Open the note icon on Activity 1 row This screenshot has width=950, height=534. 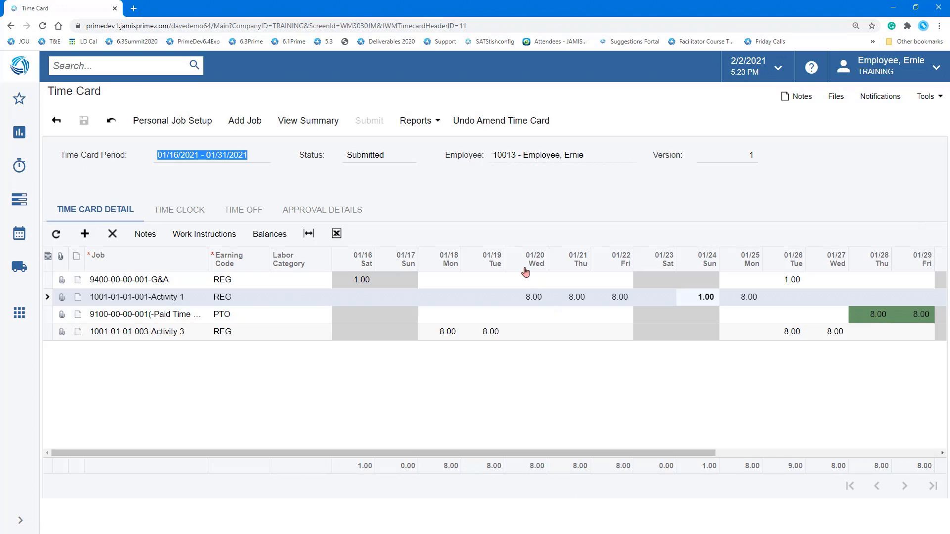(x=78, y=297)
